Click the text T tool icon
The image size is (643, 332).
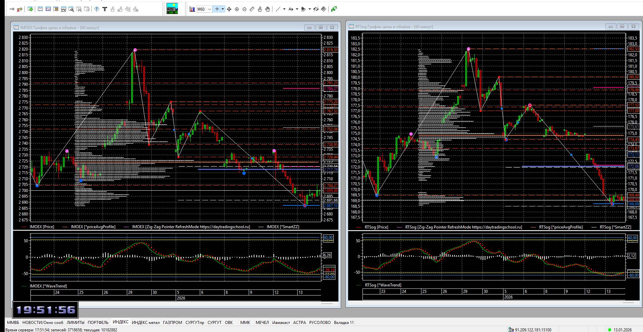tap(105, 9)
